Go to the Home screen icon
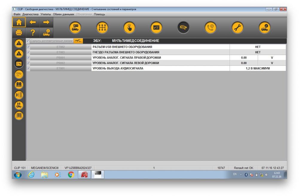This screenshot has height=196, width=299. tap(19, 22)
